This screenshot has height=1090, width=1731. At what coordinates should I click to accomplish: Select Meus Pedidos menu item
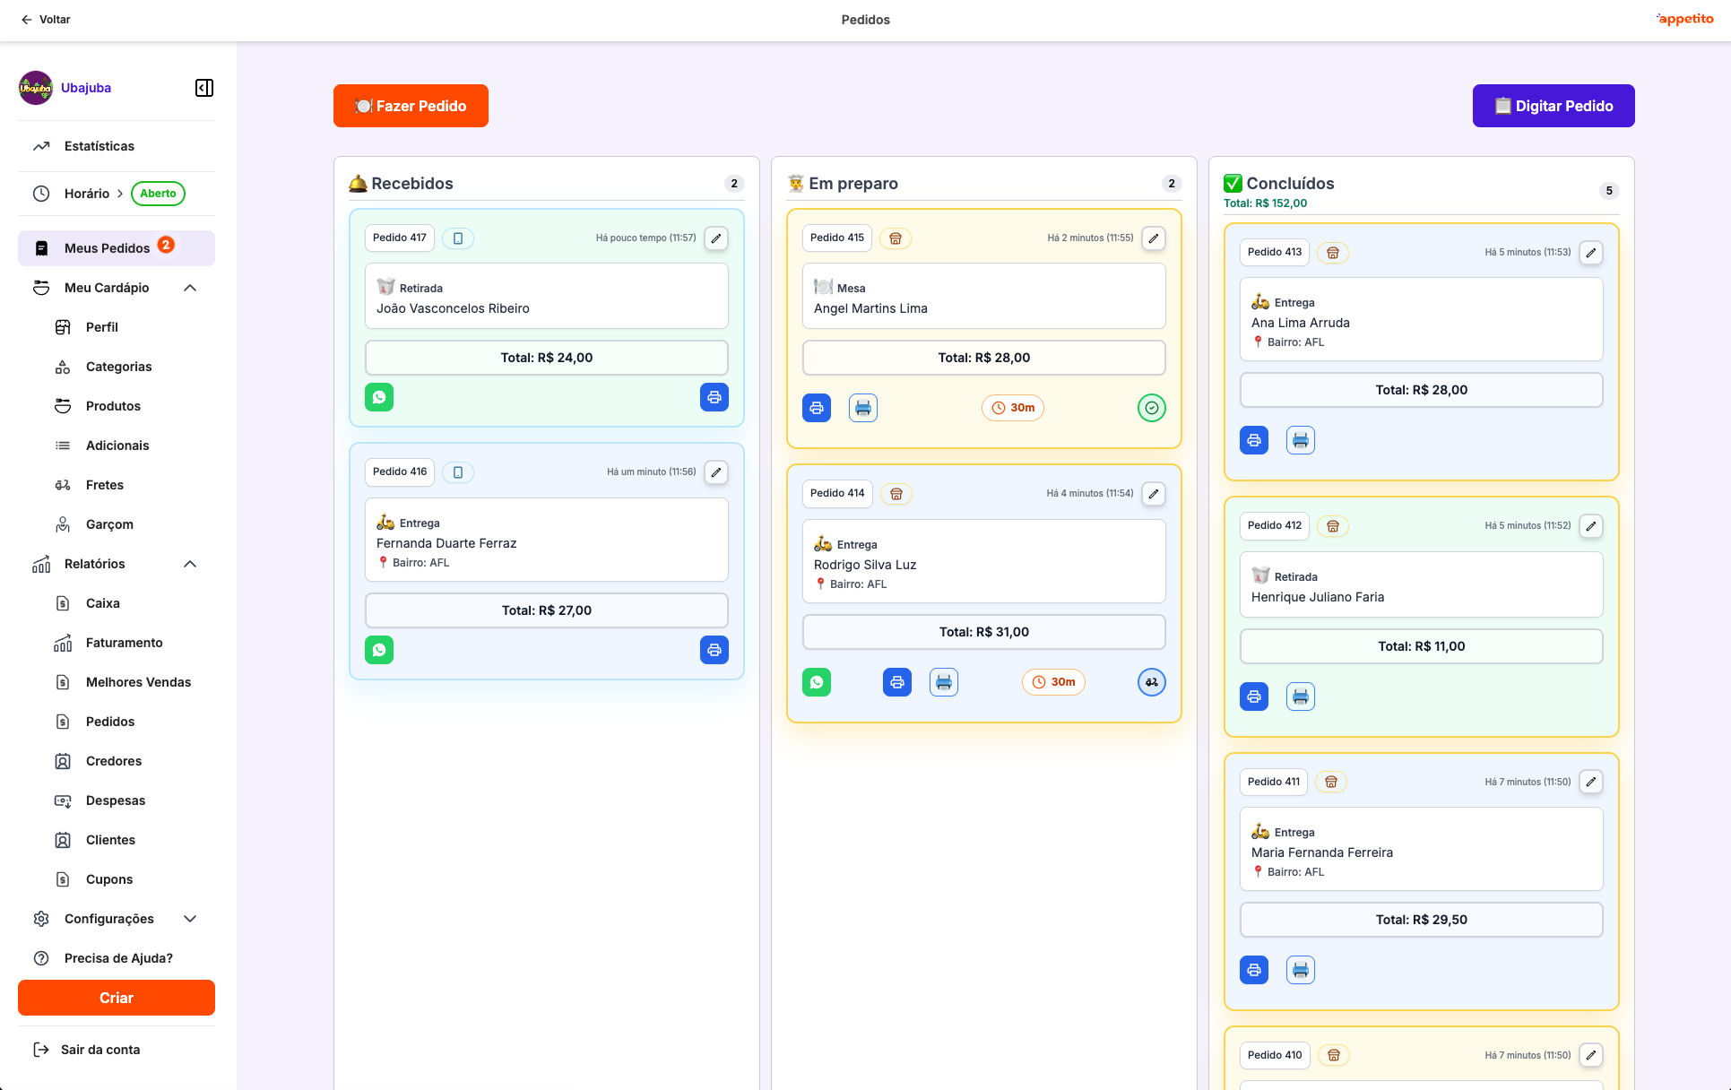click(117, 248)
